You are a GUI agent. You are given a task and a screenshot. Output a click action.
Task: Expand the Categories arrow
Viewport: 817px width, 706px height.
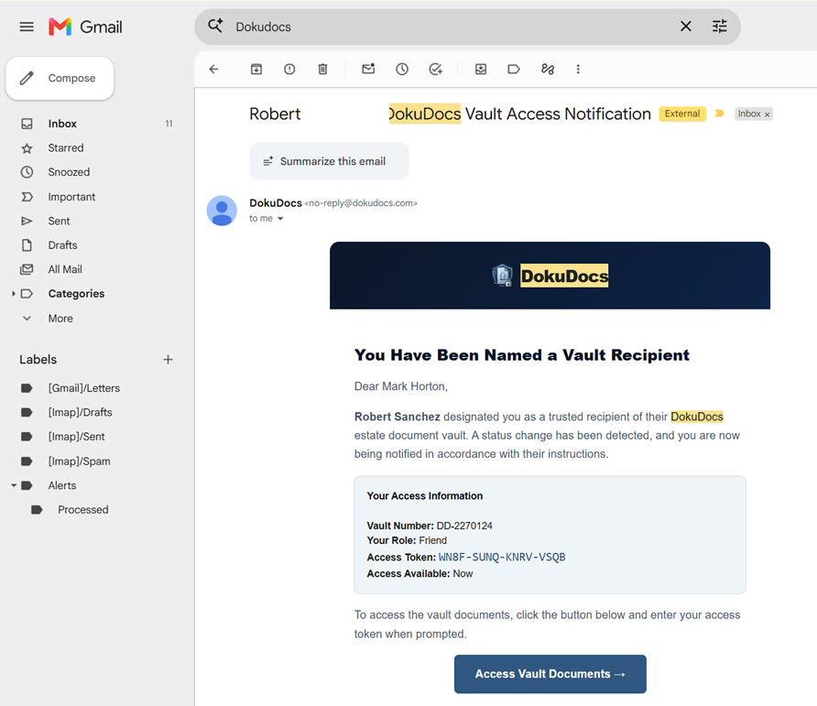tap(14, 294)
